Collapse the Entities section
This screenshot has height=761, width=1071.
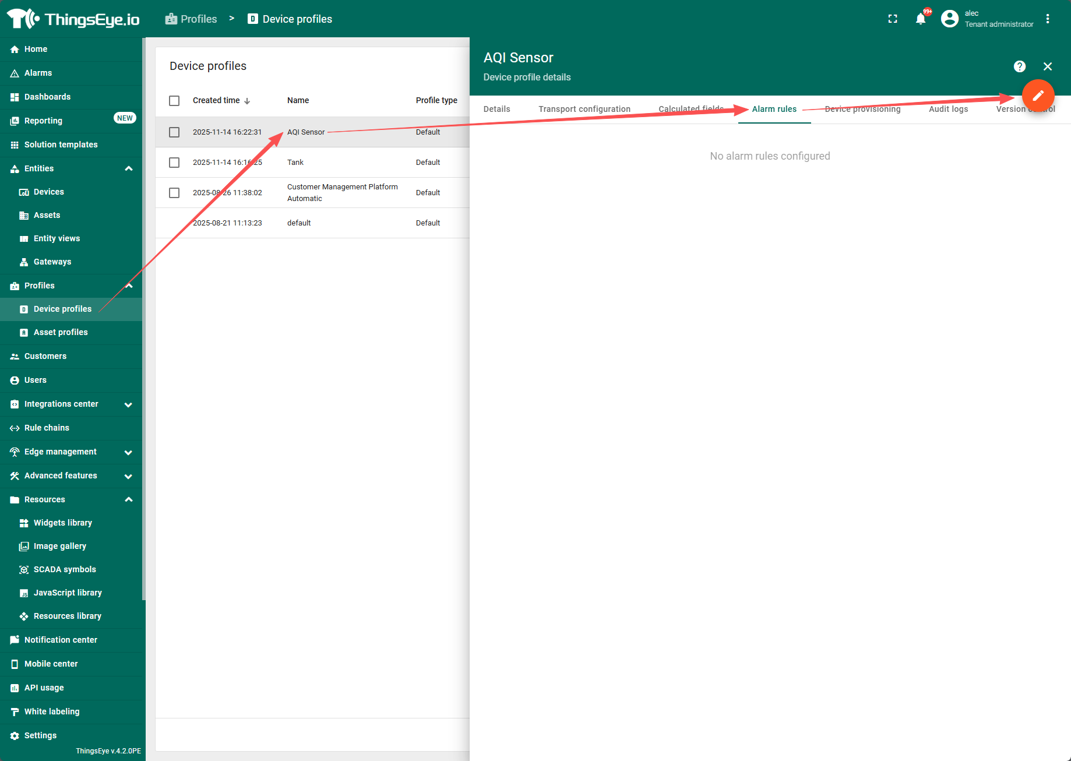tap(129, 168)
